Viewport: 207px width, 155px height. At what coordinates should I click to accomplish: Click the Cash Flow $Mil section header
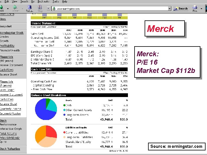[79, 69]
